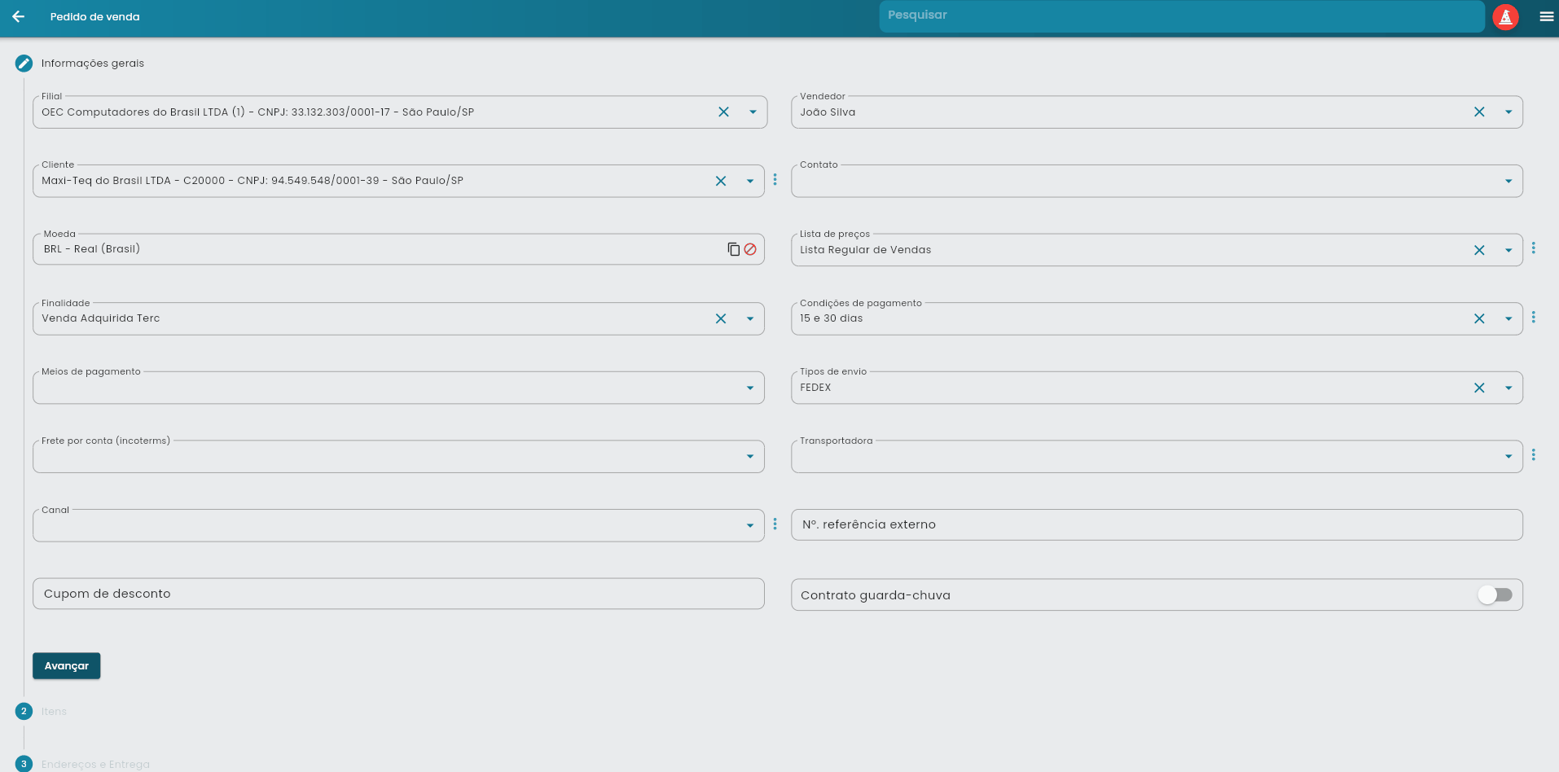Open the hamburger menu in top bar
1559x772 pixels.
(1546, 16)
